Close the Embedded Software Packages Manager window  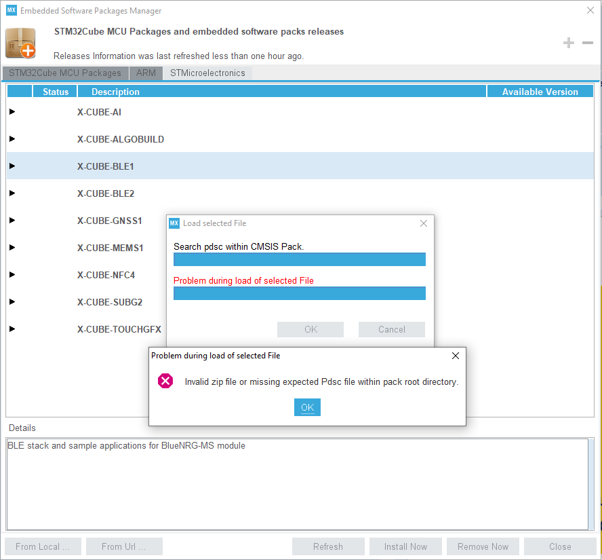pyautogui.click(x=590, y=10)
